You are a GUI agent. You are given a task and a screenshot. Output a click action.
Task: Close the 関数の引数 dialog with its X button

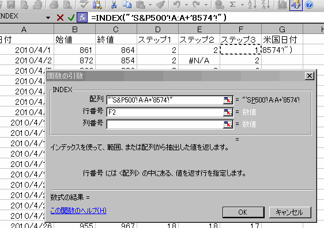click(x=310, y=76)
